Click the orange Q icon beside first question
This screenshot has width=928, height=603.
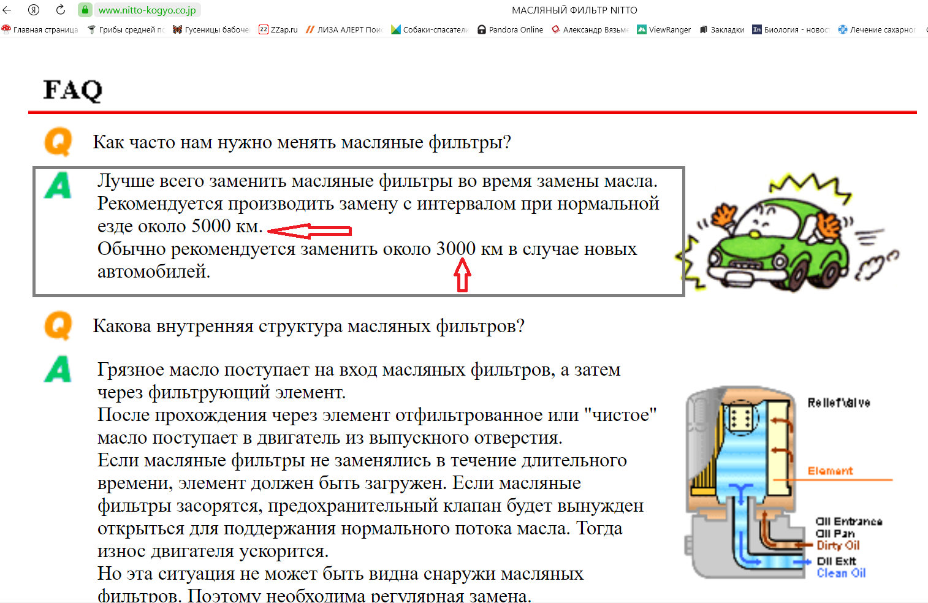58,142
